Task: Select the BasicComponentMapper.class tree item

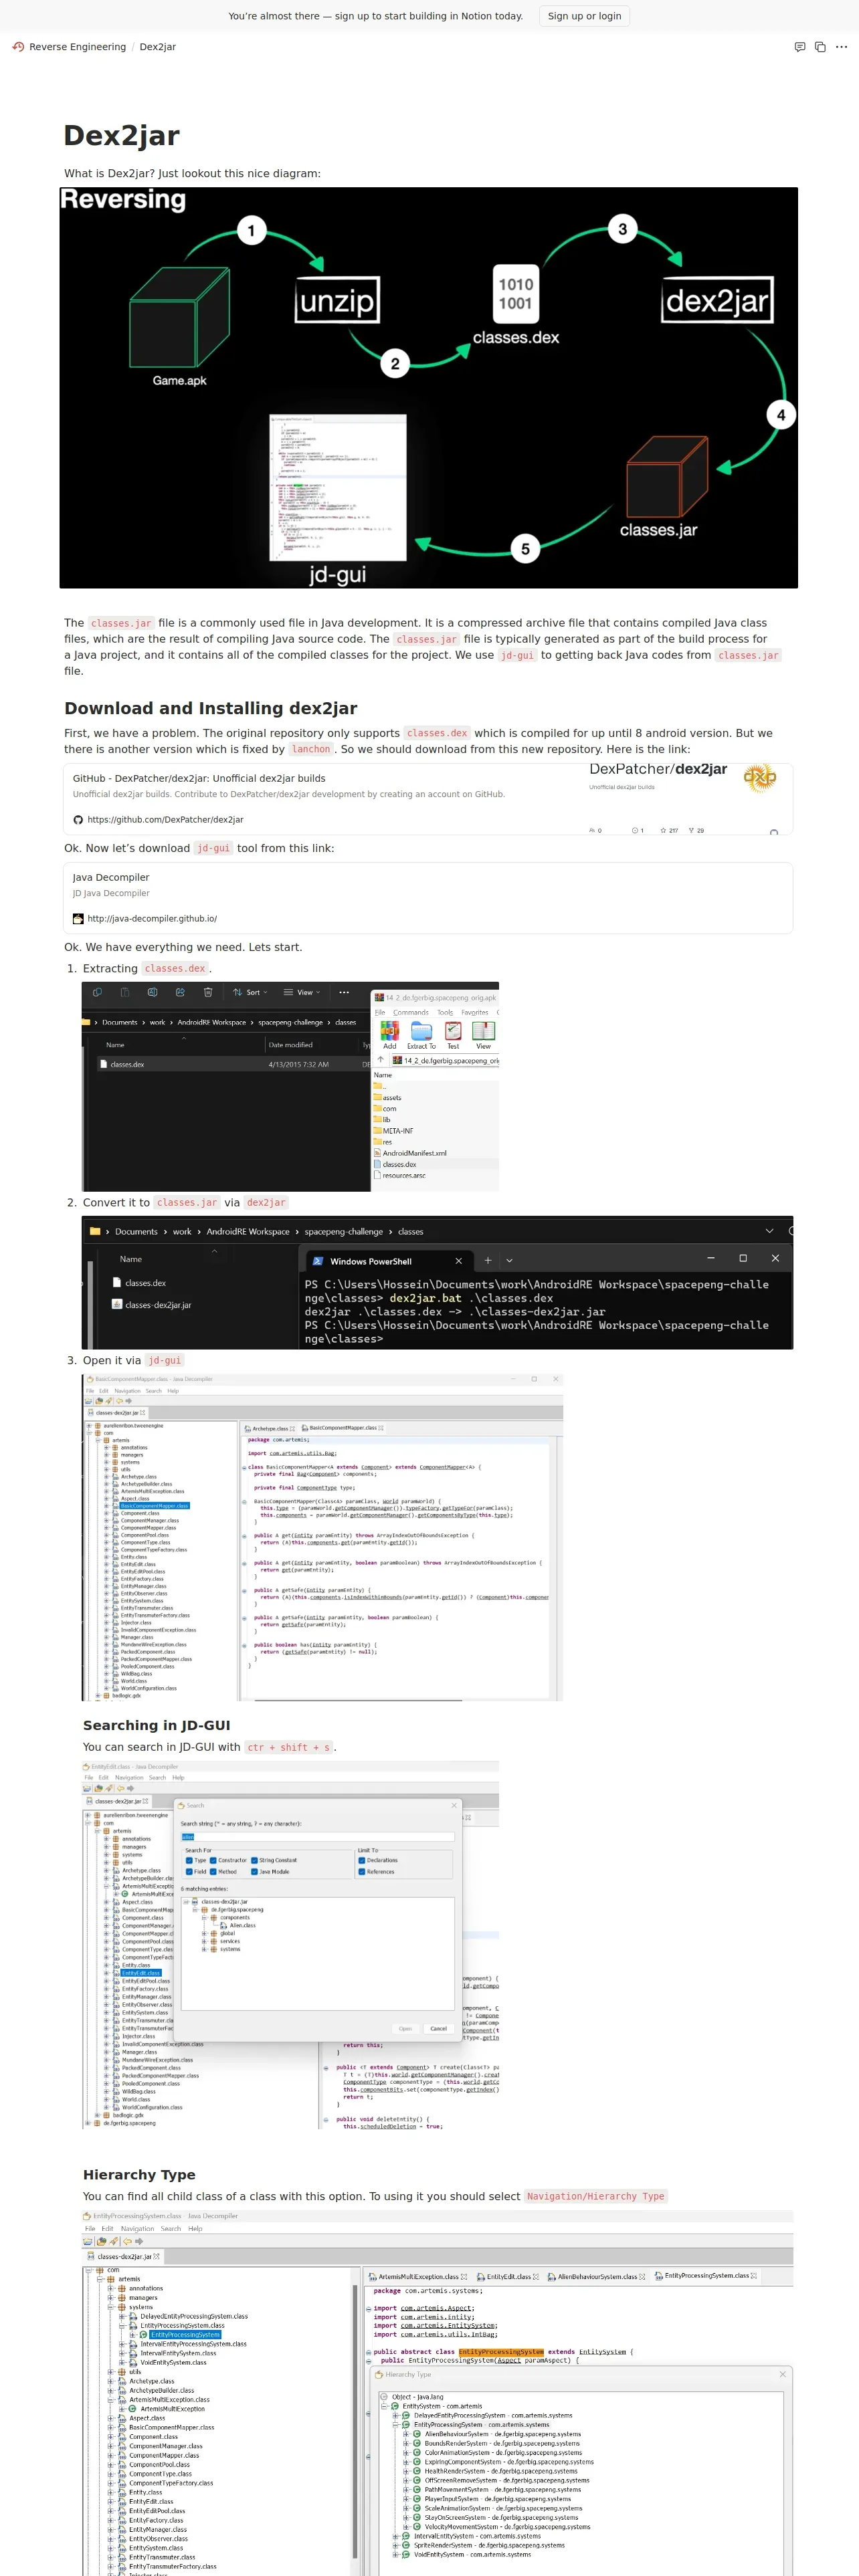Action: click(x=154, y=1506)
